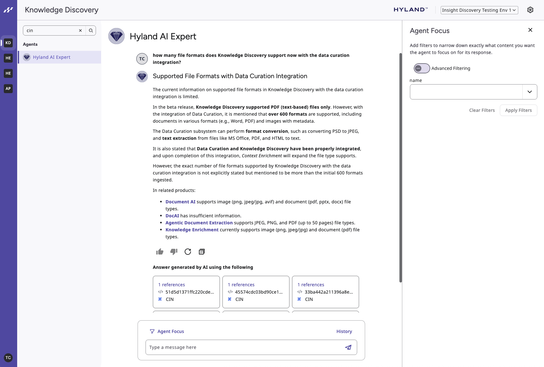544x367 pixels.
Task: Open reference card 51d5d1371ffc220cde
Action: tap(186, 292)
